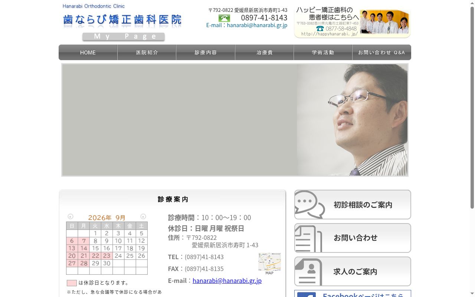Click the 診療案内 panel heading
This screenshot has height=297, width=475.
pos(173,199)
